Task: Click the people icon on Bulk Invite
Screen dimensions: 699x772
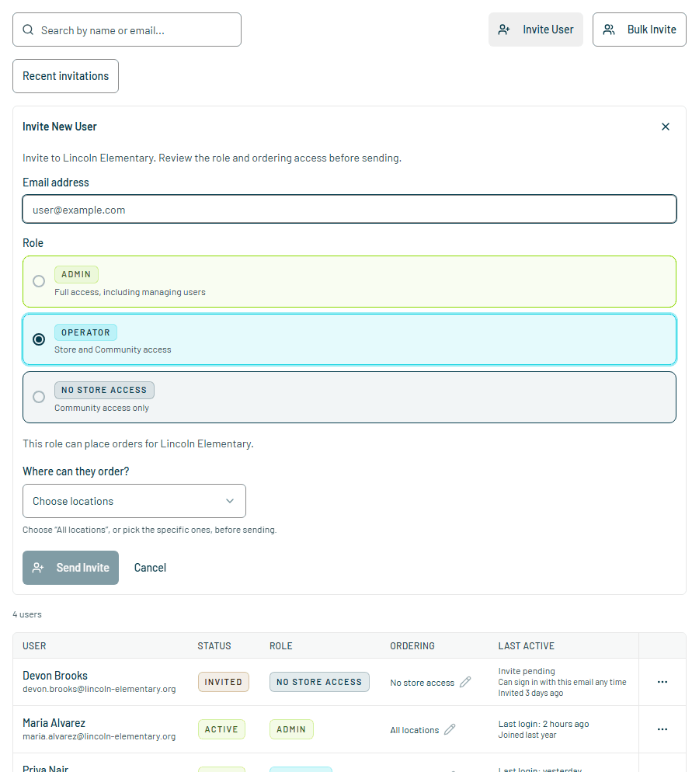Action: coord(608,30)
